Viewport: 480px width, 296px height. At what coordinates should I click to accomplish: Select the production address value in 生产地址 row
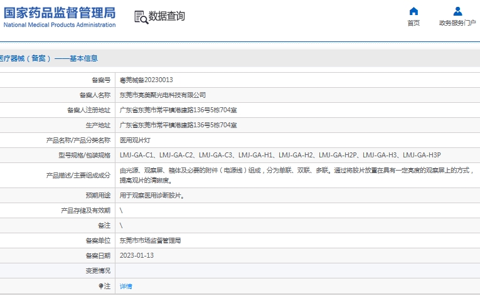(x=178, y=125)
